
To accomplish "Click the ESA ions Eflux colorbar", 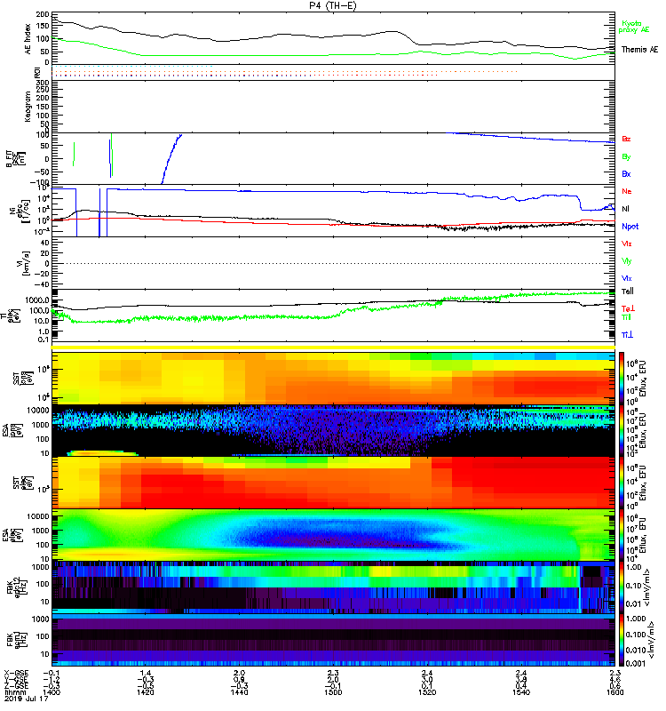I will click(x=622, y=431).
